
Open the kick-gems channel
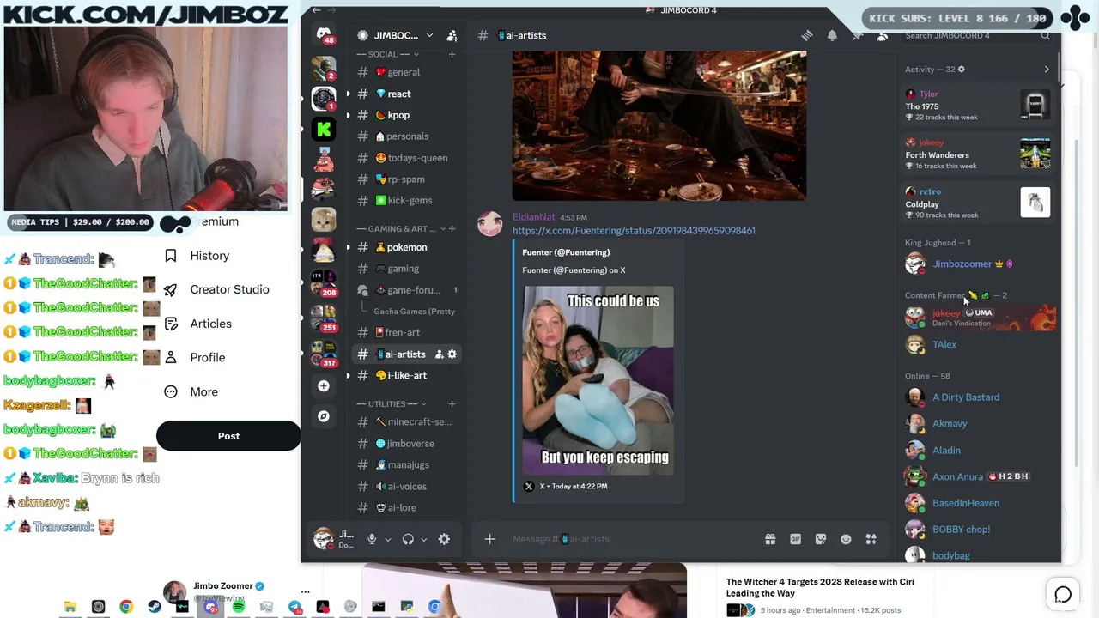tap(408, 200)
